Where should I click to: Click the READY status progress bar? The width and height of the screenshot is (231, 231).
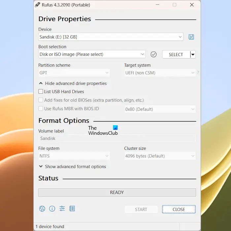pyautogui.click(x=117, y=192)
